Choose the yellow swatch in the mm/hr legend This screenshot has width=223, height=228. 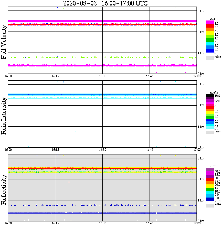click(210, 113)
